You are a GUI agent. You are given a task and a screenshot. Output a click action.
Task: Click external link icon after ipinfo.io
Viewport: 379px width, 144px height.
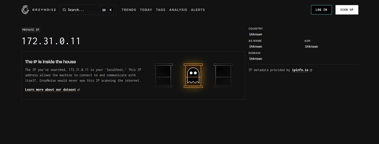pyautogui.click(x=311, y=70)
